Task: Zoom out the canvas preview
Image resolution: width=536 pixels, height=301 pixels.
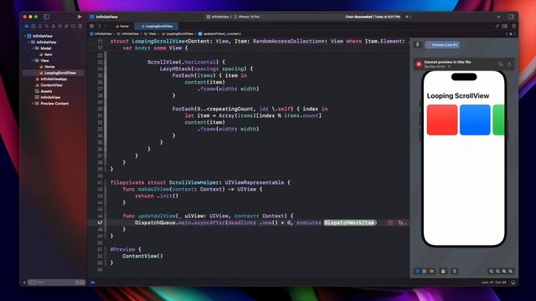Action: point(492,271)
